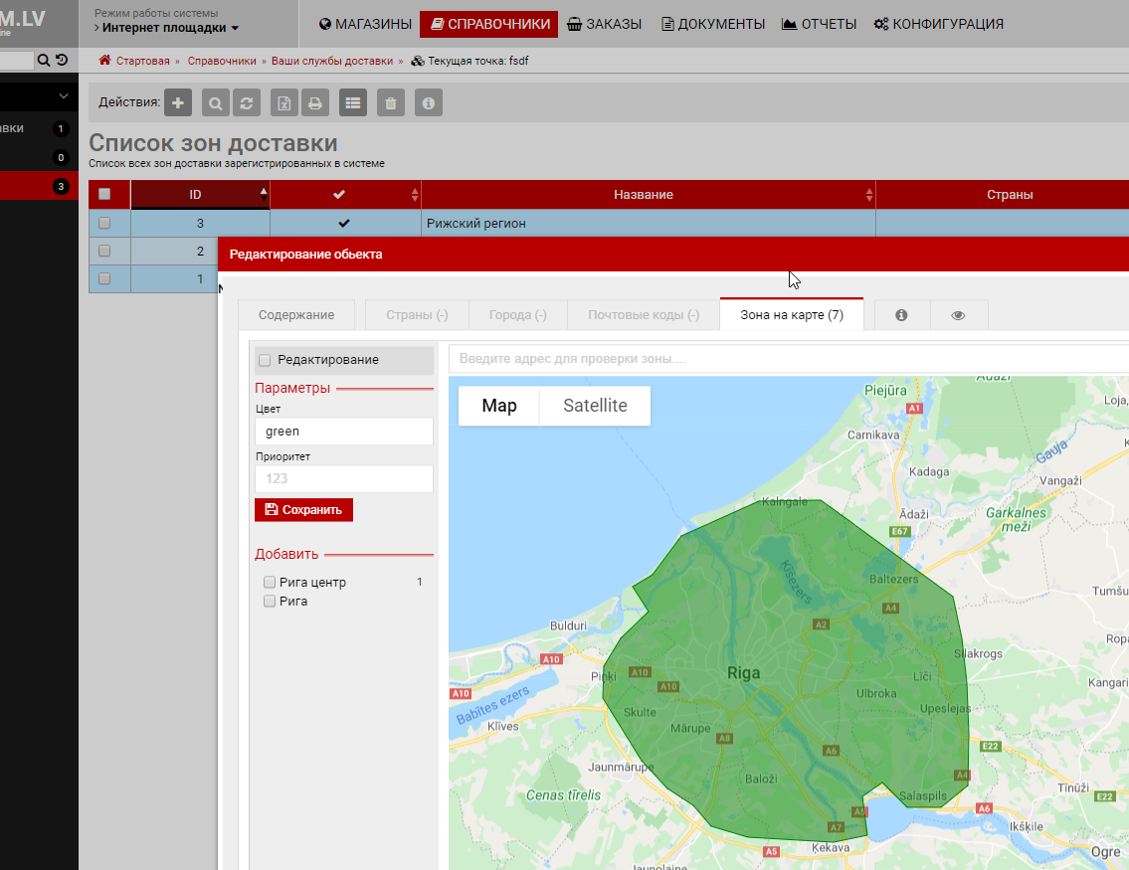Open the eye preview tab
The image size is (1129, 870).
[x=958, y=315]
